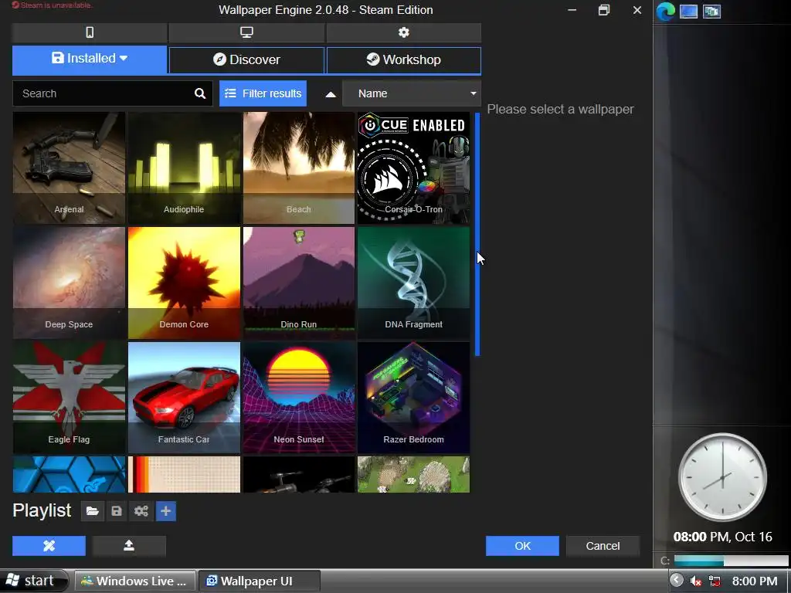Click the C: drive usage bar
The height and width of the screenshot is (593, 791).
731,561
